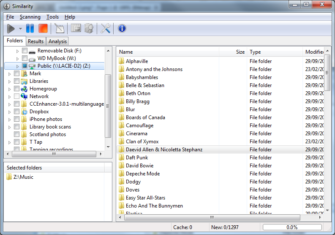
Task: Click the Blur folder icon
Action: point(121,109)
